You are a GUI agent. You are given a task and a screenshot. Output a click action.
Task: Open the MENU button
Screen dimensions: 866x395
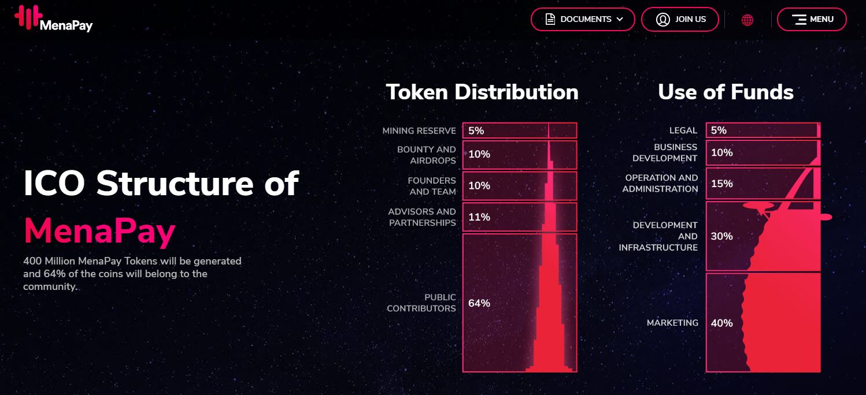[x=812, y=20]
